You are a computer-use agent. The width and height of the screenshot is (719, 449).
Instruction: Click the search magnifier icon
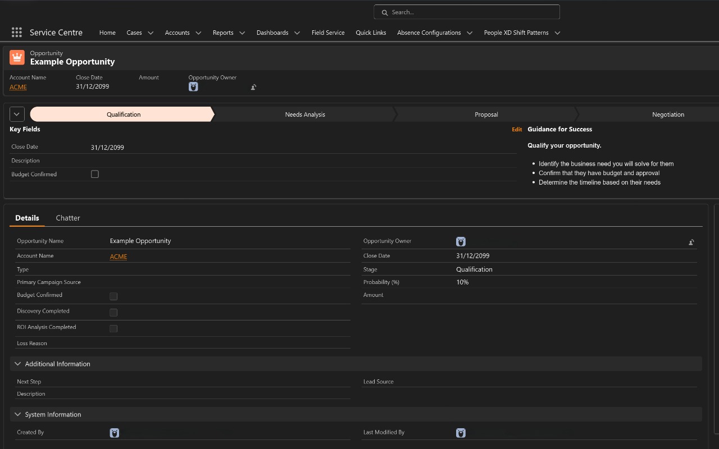coord(385,12)
